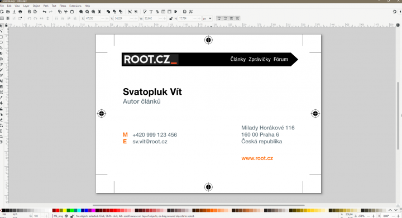Click the Paste clipboard icon
The height and width of the screenshot is (218, 402).
point(72,12)
